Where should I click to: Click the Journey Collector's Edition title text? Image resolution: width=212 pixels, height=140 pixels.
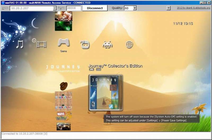(115, 66)
